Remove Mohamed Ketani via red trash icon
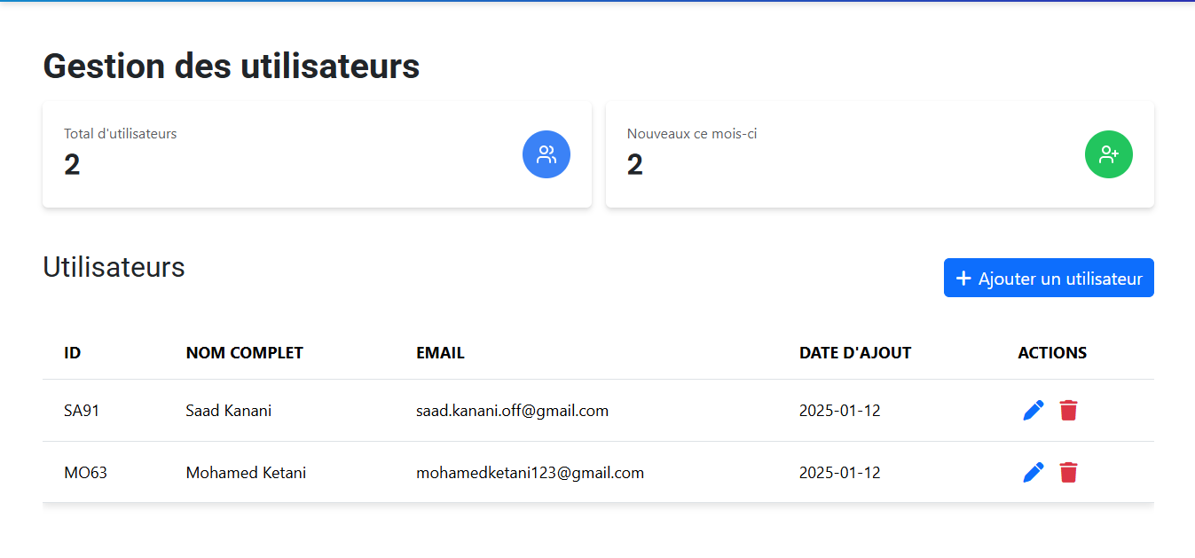1195x558 pixels. (1068, 472)
